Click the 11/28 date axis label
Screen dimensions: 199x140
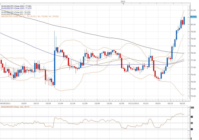[85, 103]
